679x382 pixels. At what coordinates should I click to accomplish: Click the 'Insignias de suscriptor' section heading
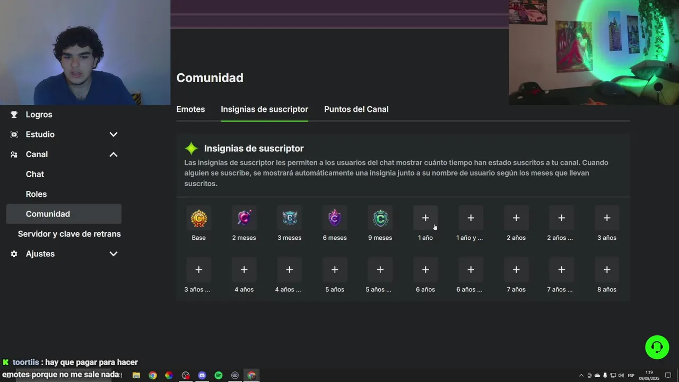click(254, 149)
